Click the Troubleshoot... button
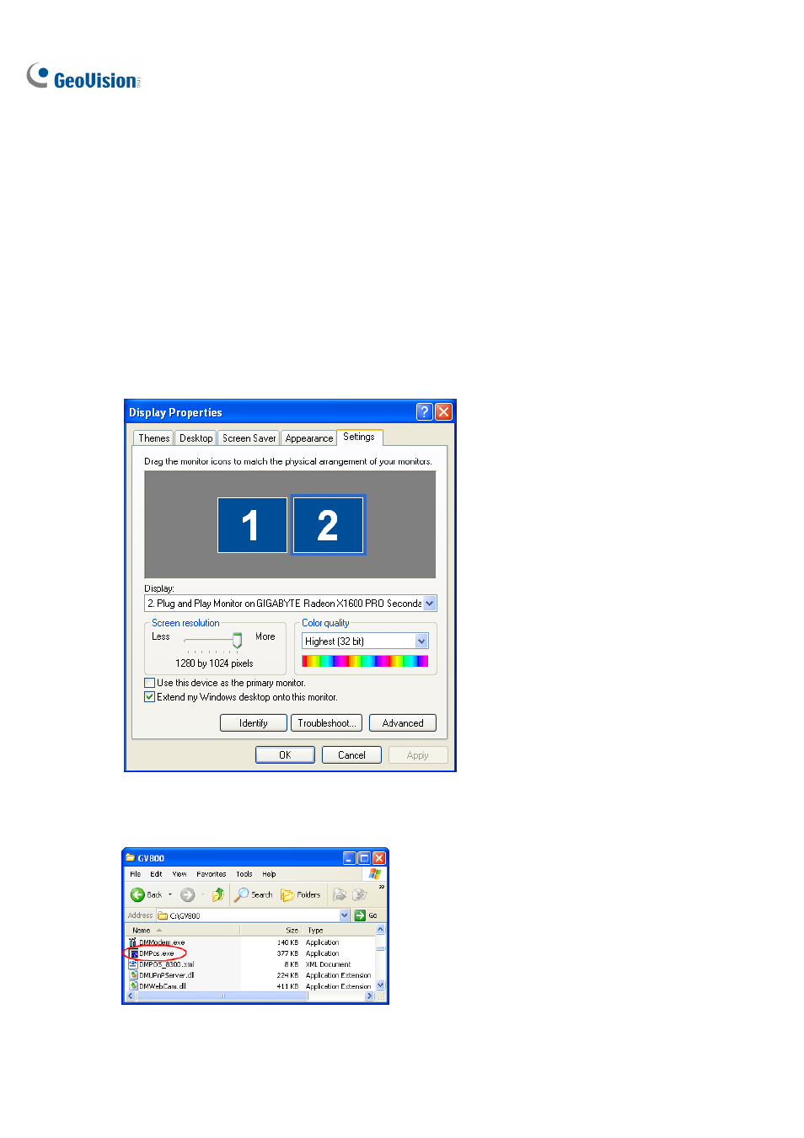 pos(327,723)
